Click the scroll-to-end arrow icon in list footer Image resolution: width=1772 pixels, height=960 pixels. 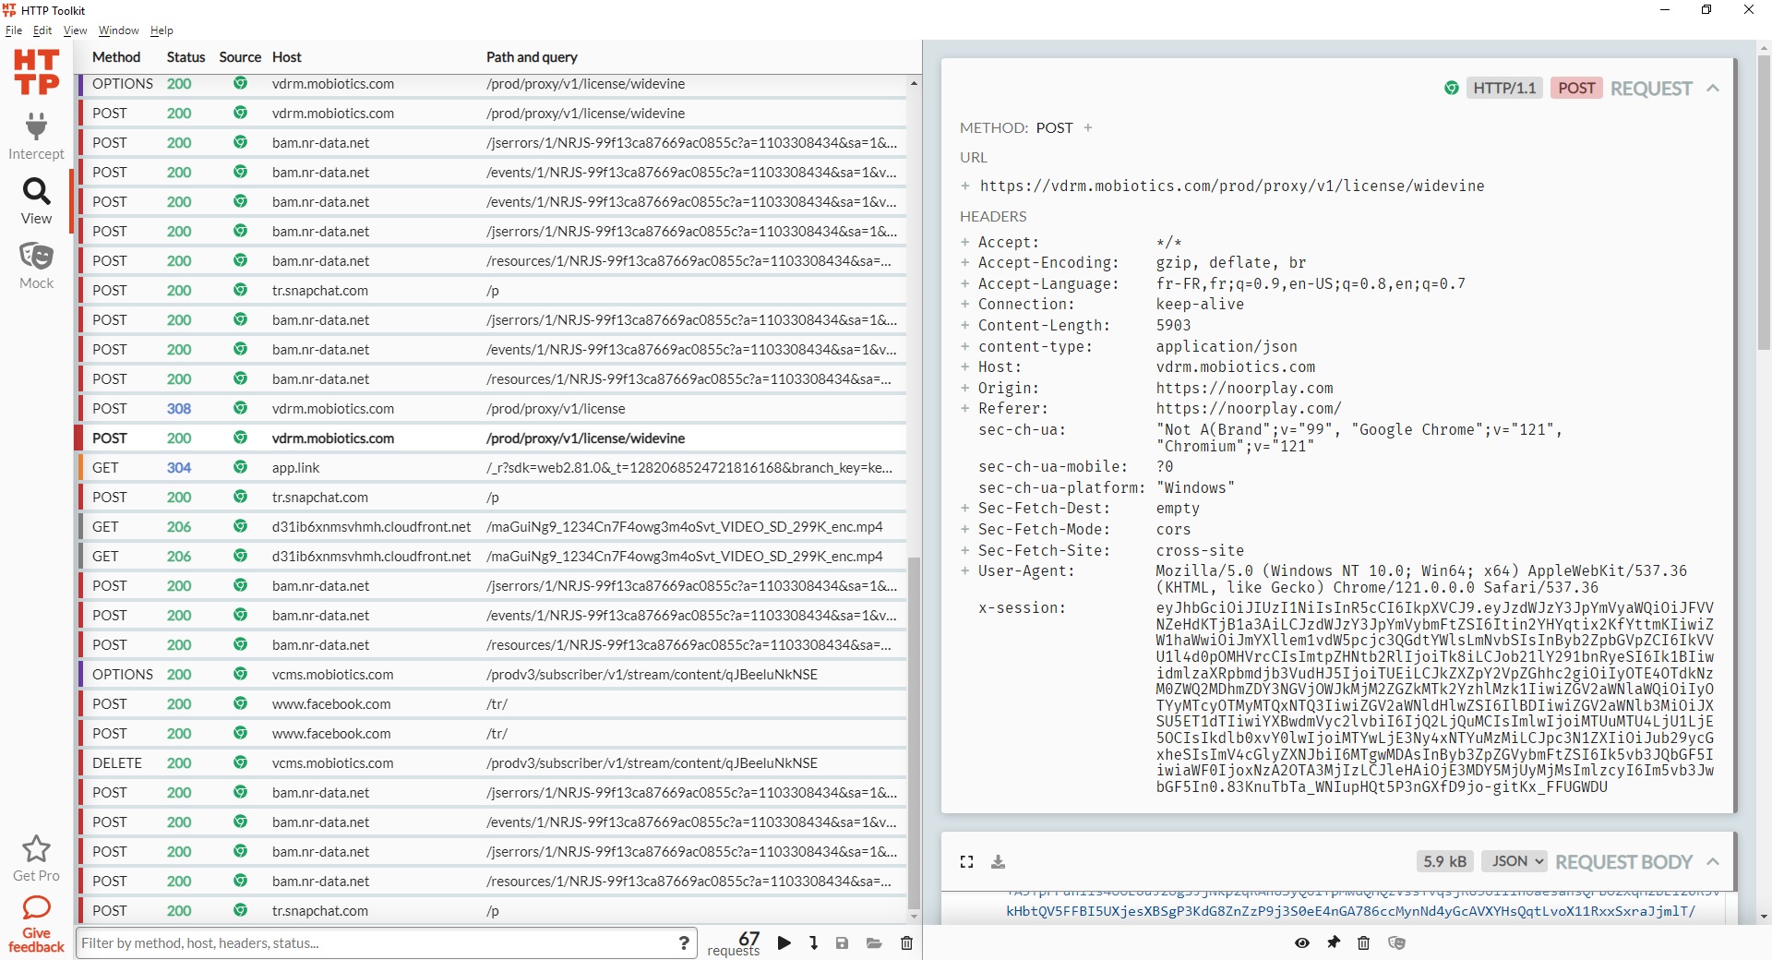coord(814,942)
